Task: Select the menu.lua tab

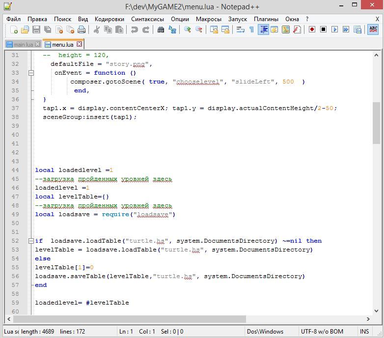Action: tap(63, 45)
